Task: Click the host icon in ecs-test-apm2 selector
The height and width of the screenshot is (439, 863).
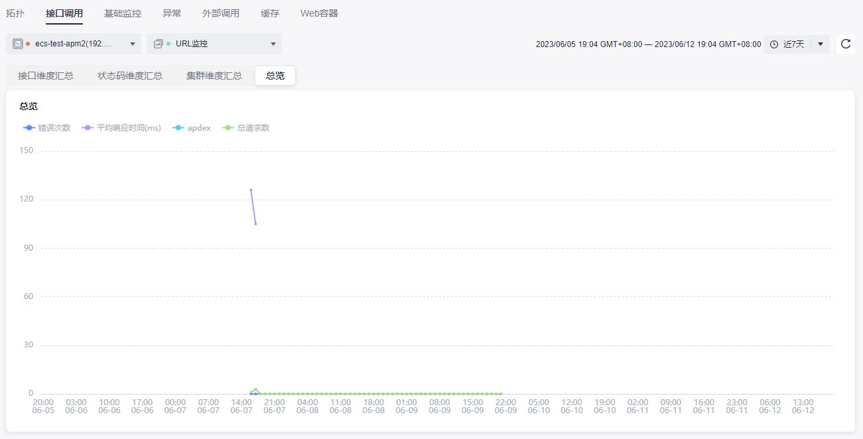Action: click(18, 44)
